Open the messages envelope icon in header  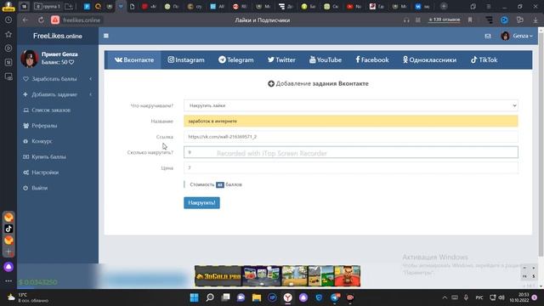488,36
